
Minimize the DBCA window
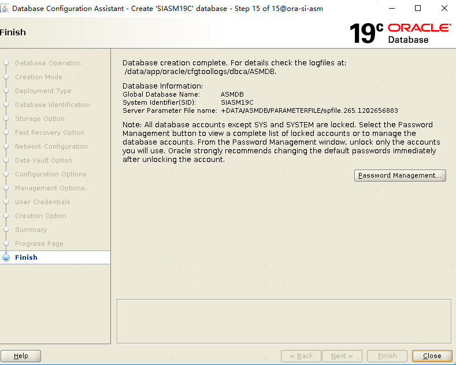pos(392,8)
